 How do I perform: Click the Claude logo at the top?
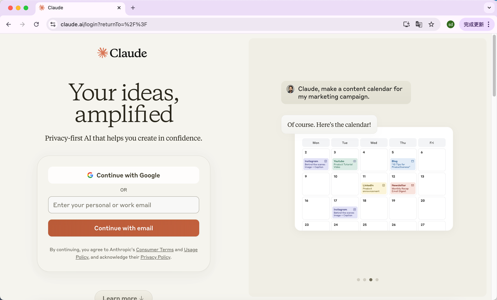pyautogui.click(x=122, y=53)
